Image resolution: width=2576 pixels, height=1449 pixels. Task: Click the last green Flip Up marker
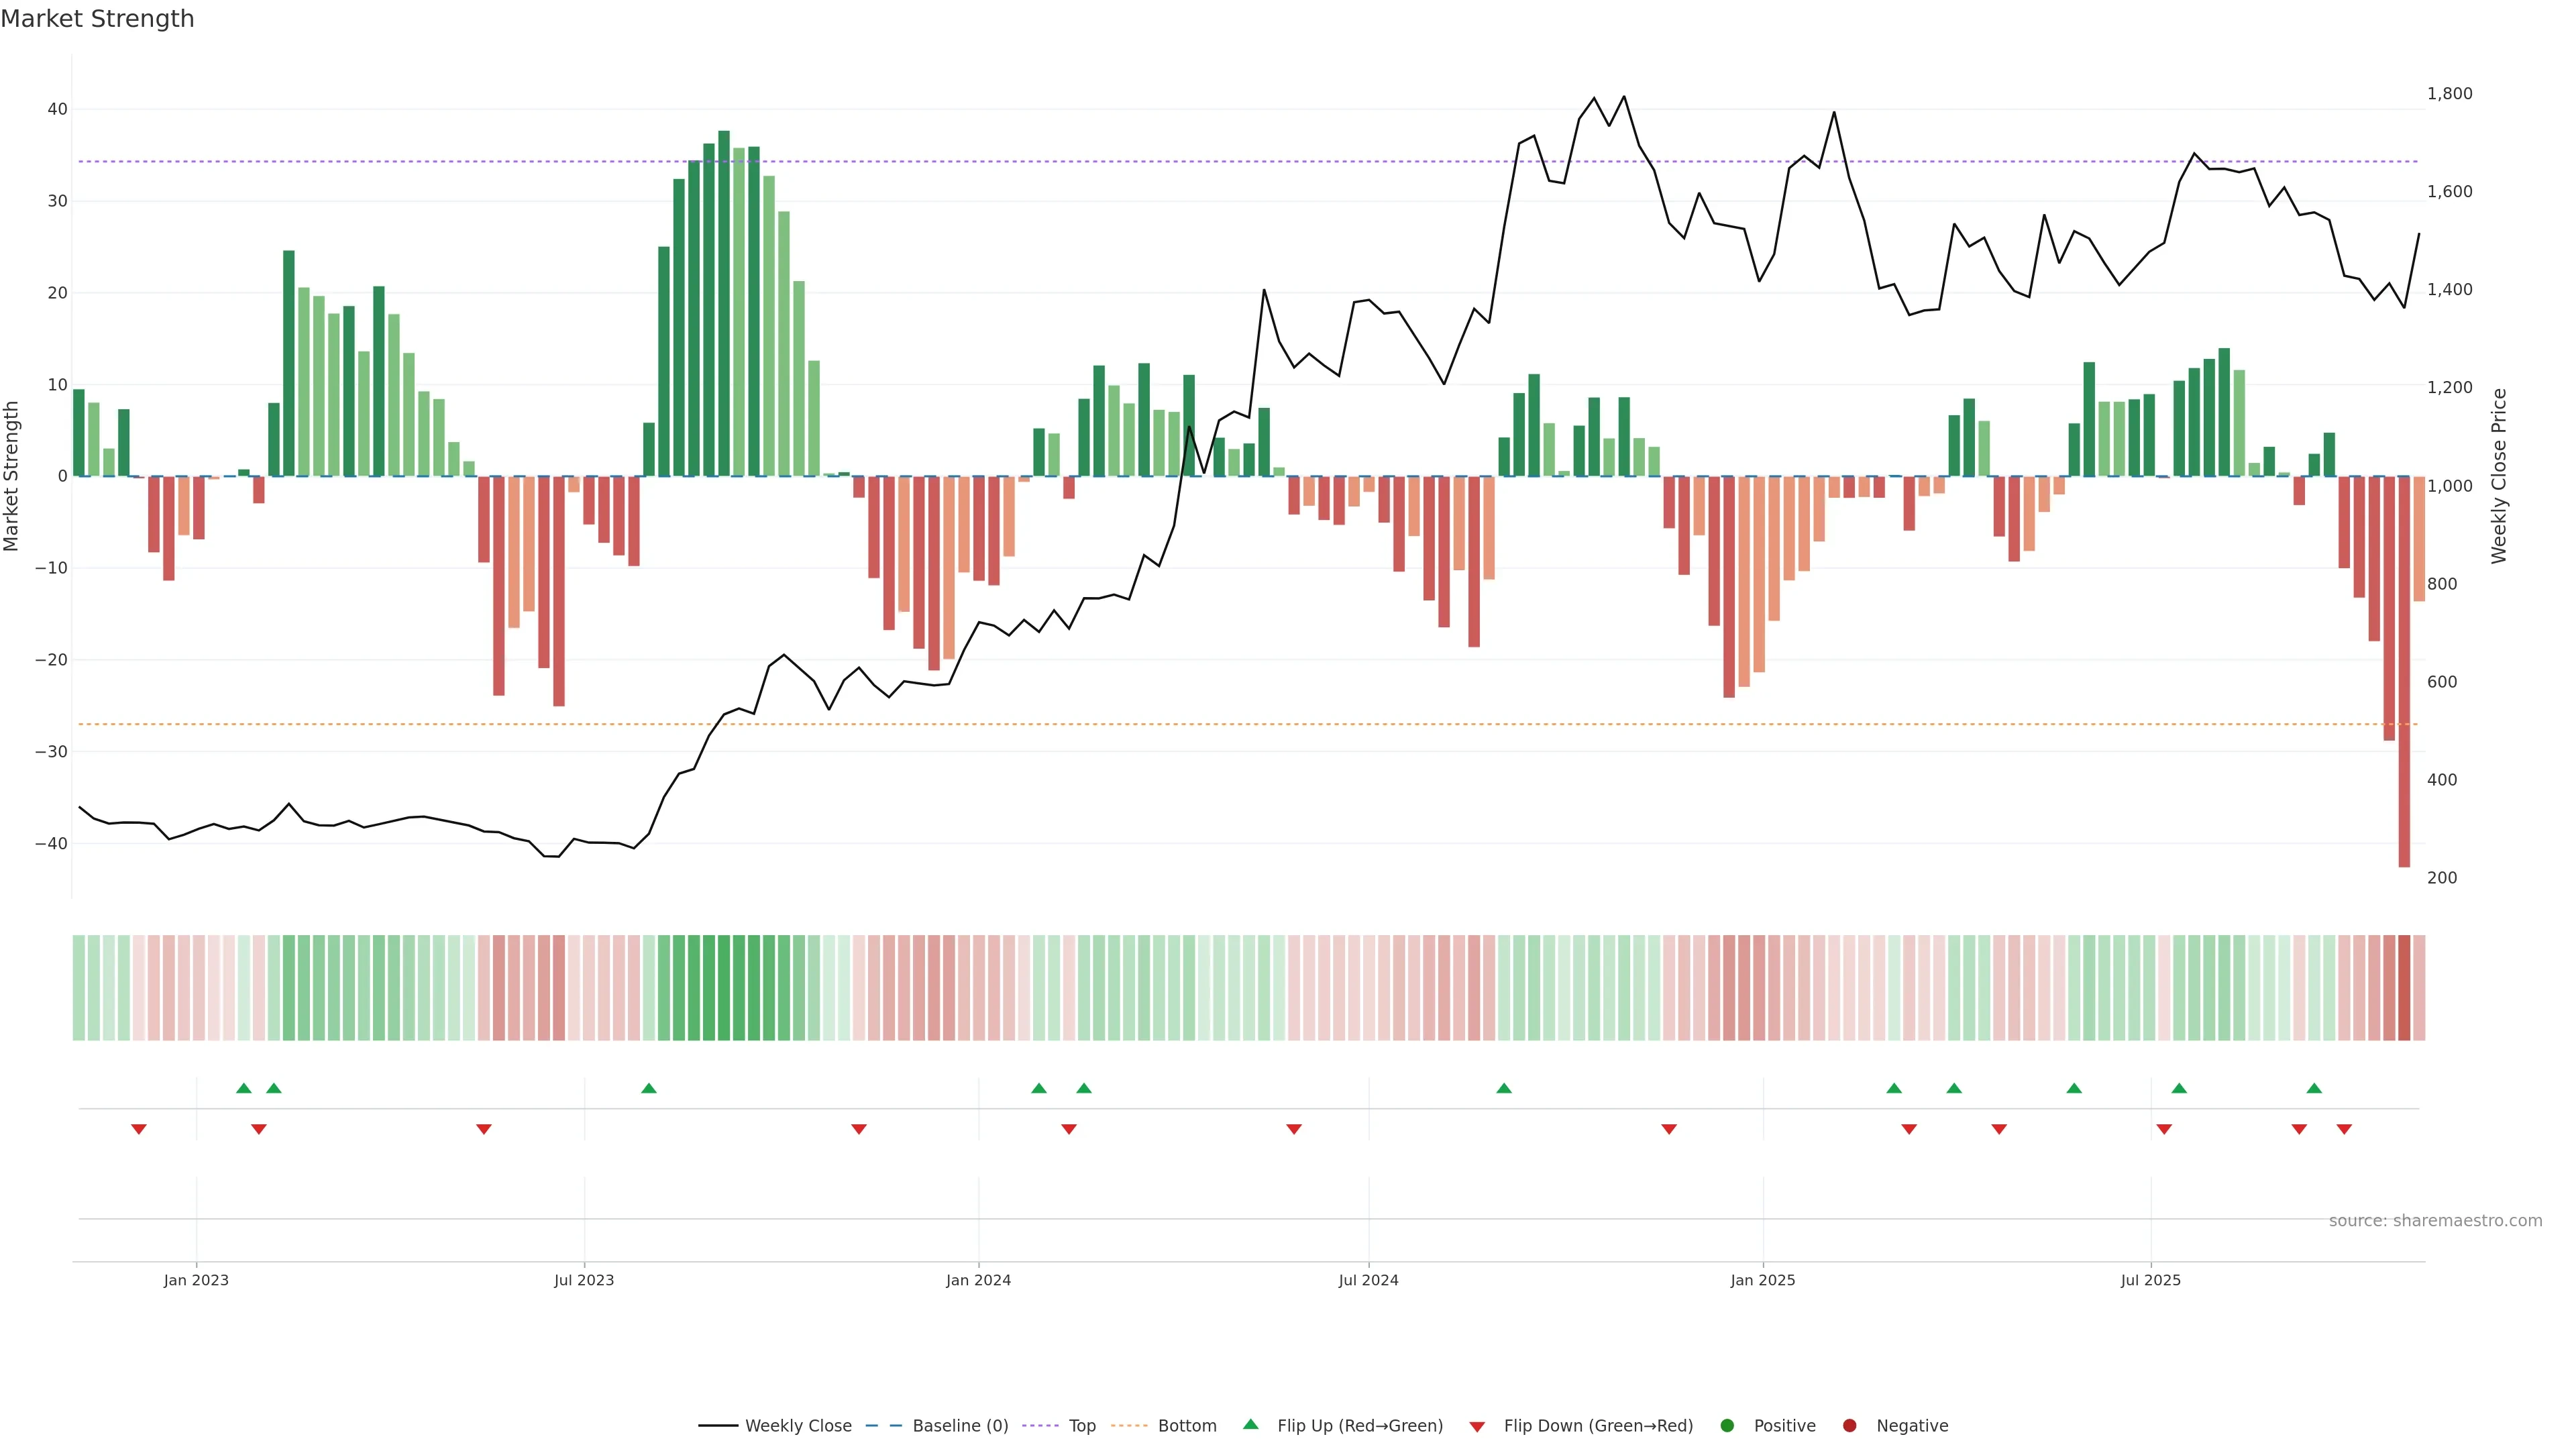point(2314,1088)
